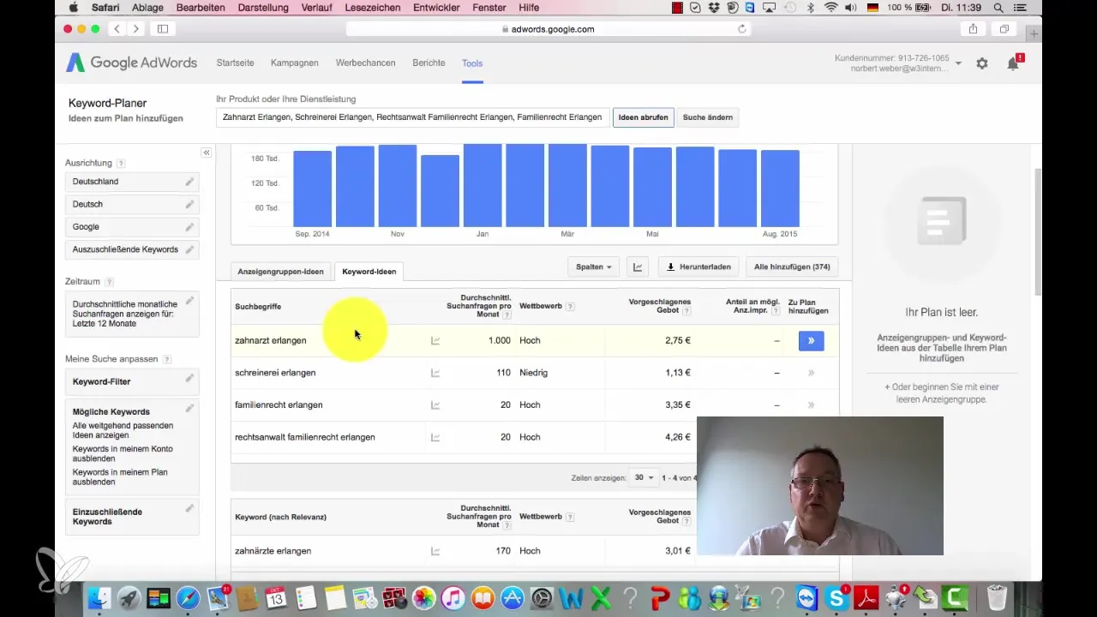This screenshot has height=617, width=1097.
Task: Select the Tools tab
Action: click(x=472, y=63)
